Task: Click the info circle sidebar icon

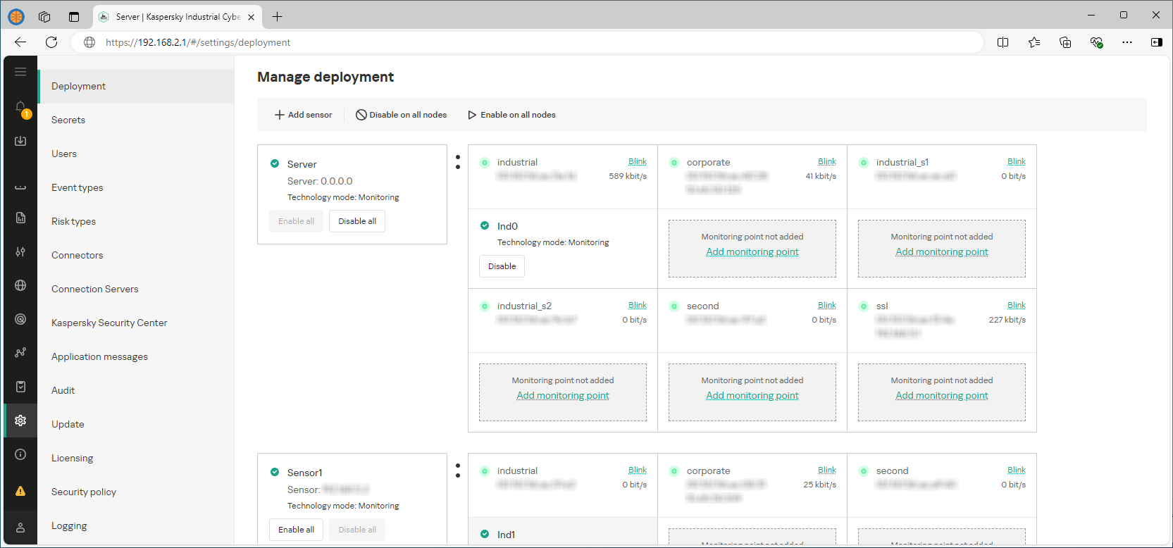Action: pos(20,454)
